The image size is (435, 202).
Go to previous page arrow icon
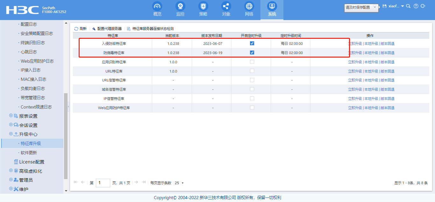point(83,182)
